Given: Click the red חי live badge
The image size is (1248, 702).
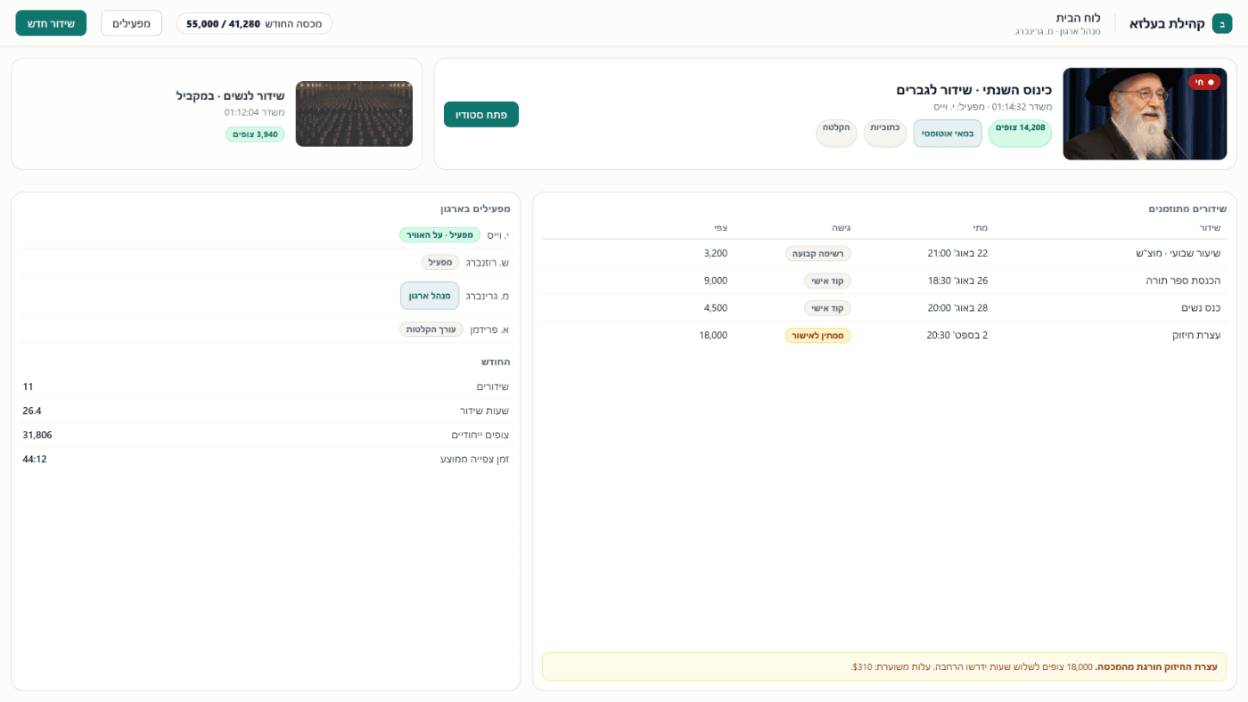Looking at the screenshot, I should (1204, 82).
